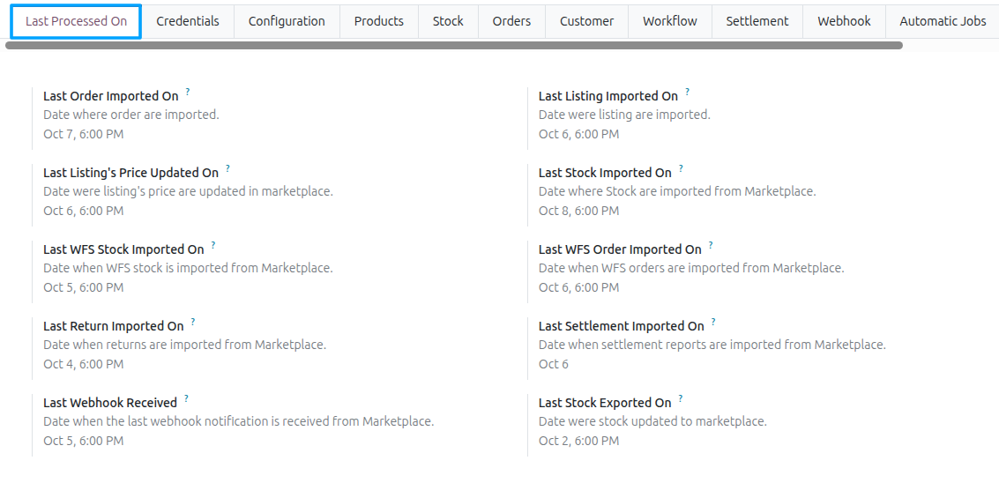Click the Last WFS Order Imported On date value

pyautogui.click(x=578, y=287)
